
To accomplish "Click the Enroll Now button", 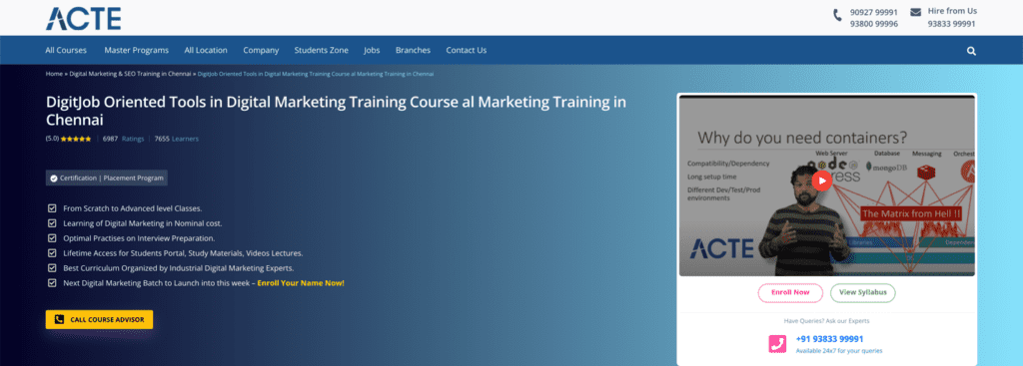I will coord(790,292).
